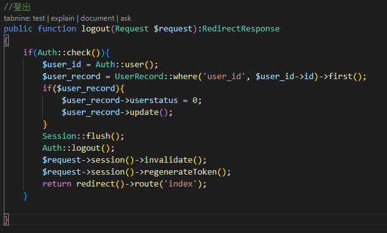387x233 pixels.
Task: Click the 'where' method call
Action: pos(186,77)
